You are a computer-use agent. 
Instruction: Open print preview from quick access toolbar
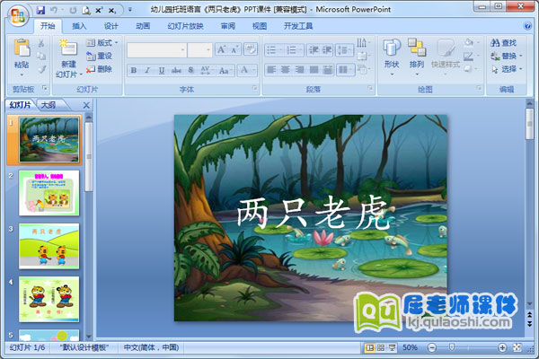[x=85, y=11]
